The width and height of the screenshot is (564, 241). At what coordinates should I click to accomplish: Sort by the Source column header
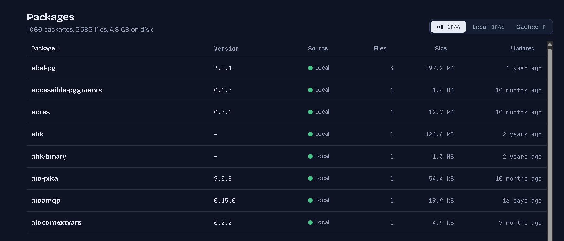coord(318,48)
